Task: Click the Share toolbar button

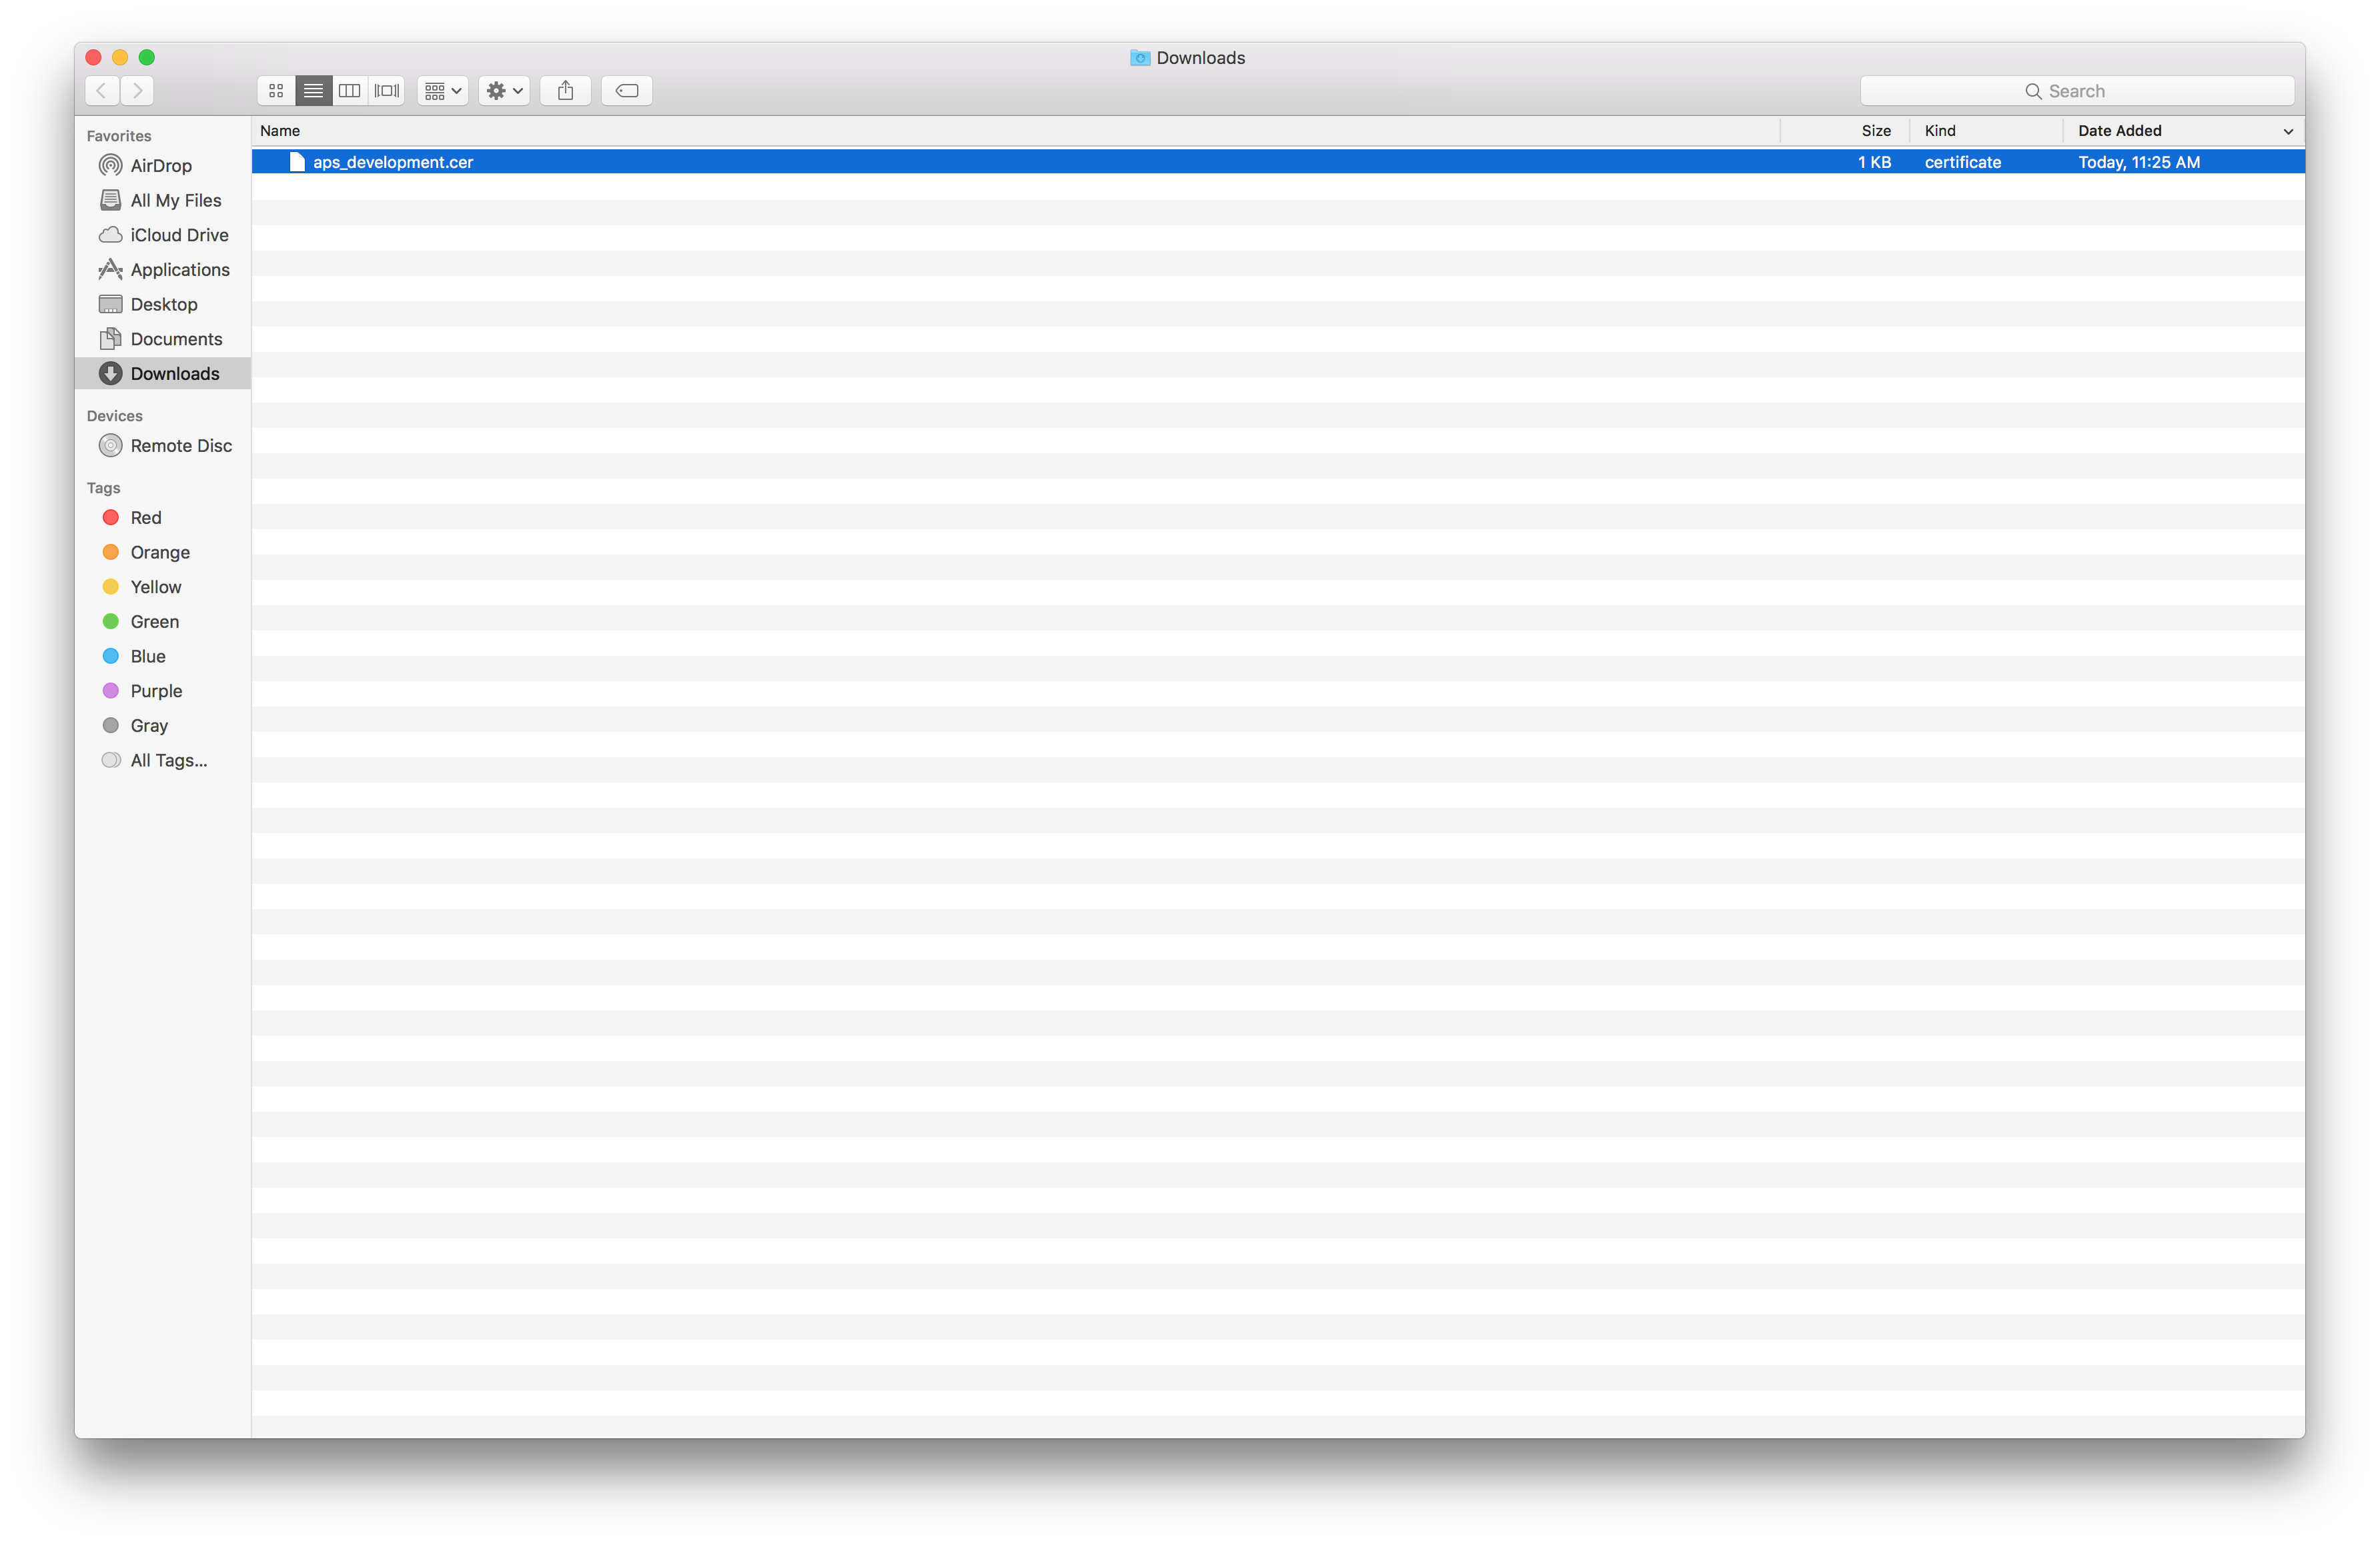Action: pos(566,91)
